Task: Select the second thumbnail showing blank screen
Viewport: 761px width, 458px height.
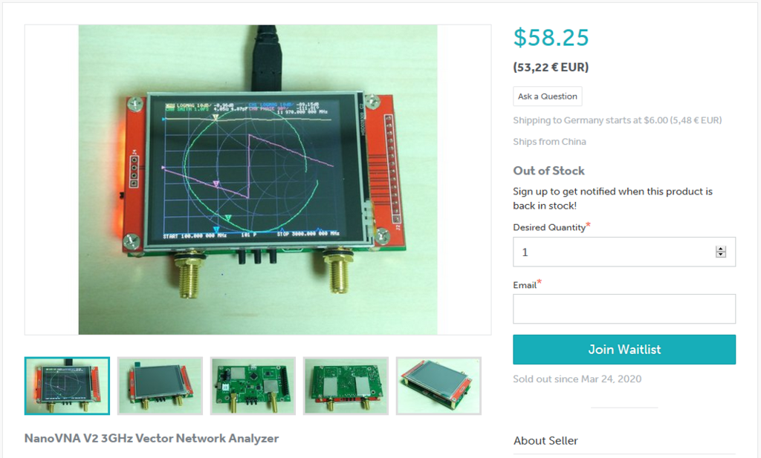Action: (x=161, y=386)
